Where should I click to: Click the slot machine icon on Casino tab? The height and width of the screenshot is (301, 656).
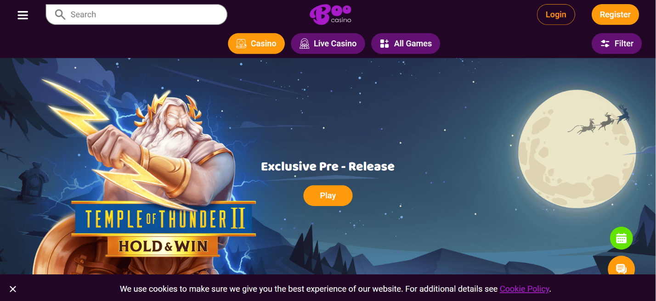point(241,44)
